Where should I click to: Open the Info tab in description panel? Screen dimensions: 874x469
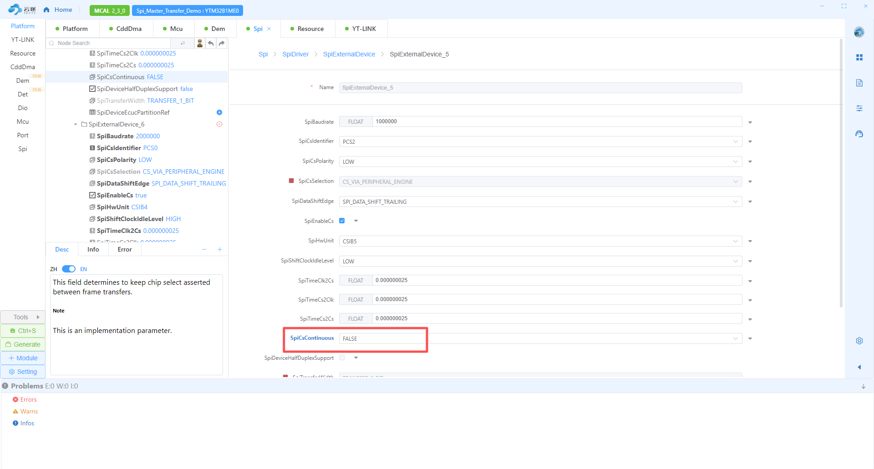(93, 249)
